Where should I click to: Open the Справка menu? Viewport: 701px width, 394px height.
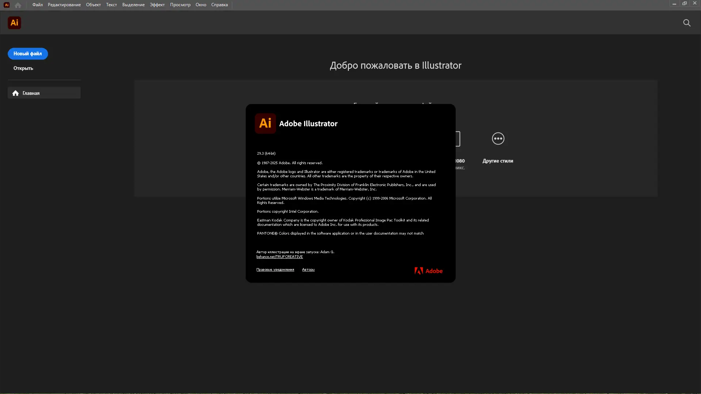coord(219,5)
